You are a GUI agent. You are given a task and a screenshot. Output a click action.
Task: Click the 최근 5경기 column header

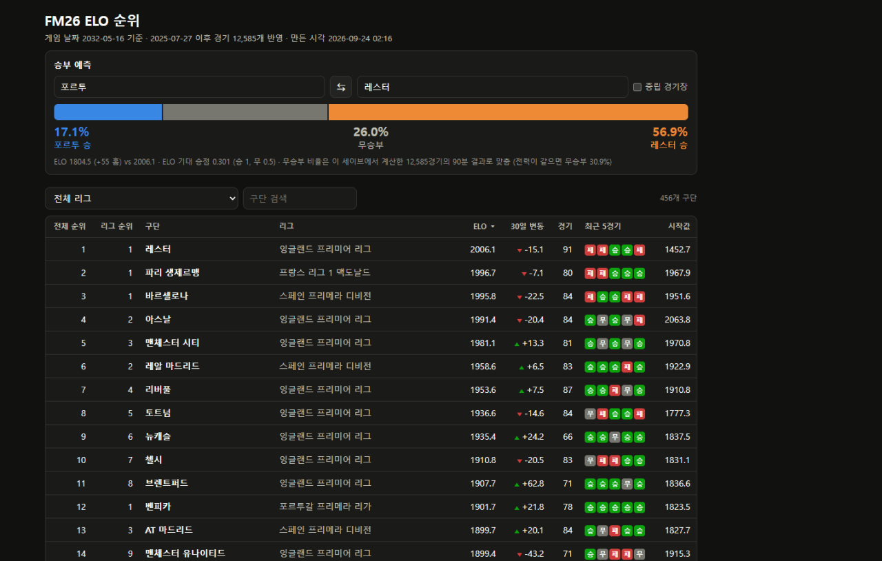(603, 226)
